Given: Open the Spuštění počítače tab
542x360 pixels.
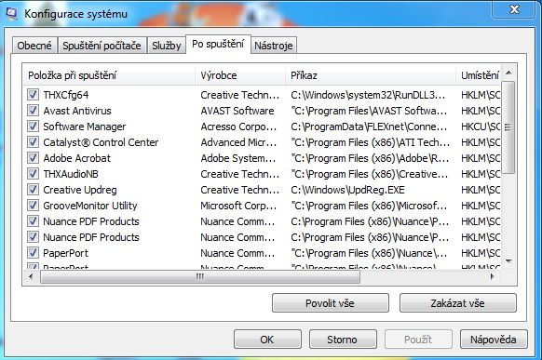Looking at the screenshot, I should pos(102,46).
